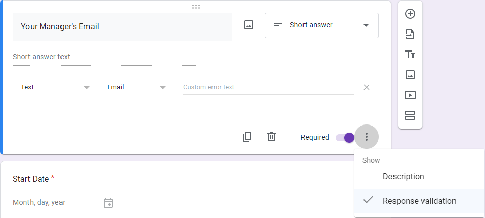Screen dimensions: 485x218
Task: Duplicate the Manager's Email question
Action: (x=247, y=137)
